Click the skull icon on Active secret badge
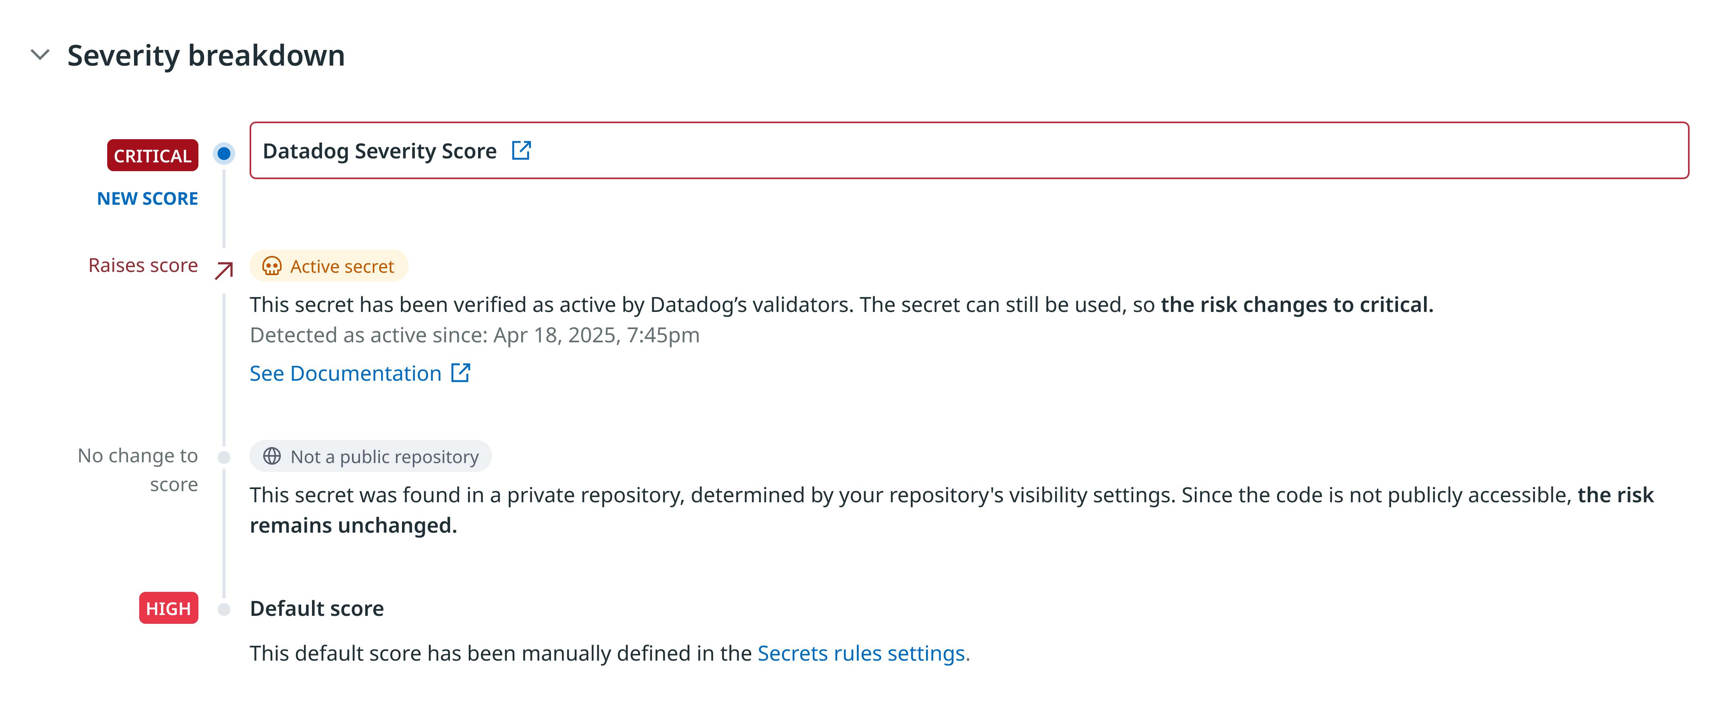The height and width of the screenshot is (707, 1728). coord(273,266)
